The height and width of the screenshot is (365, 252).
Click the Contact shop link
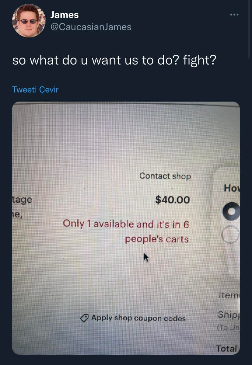point(165,176)
